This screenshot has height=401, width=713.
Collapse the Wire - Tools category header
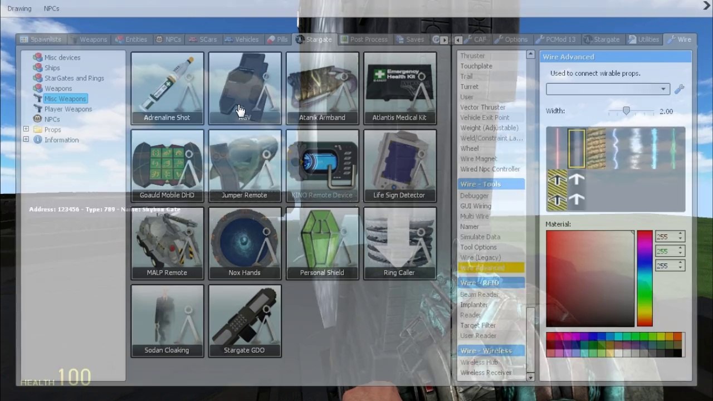(491, 184)
